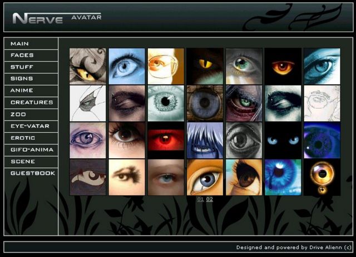Image resolution: width=356 pixels, height=257 pixels.
Task: Open the STUFF avatar category
Action: (x=31, y=67)
